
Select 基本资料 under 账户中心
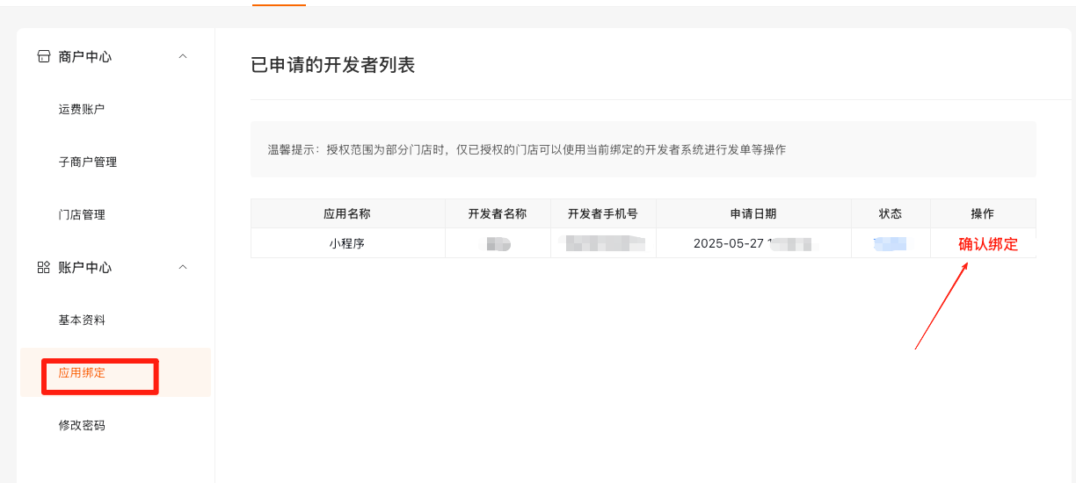pyautogui.click(x=82, y=320)
